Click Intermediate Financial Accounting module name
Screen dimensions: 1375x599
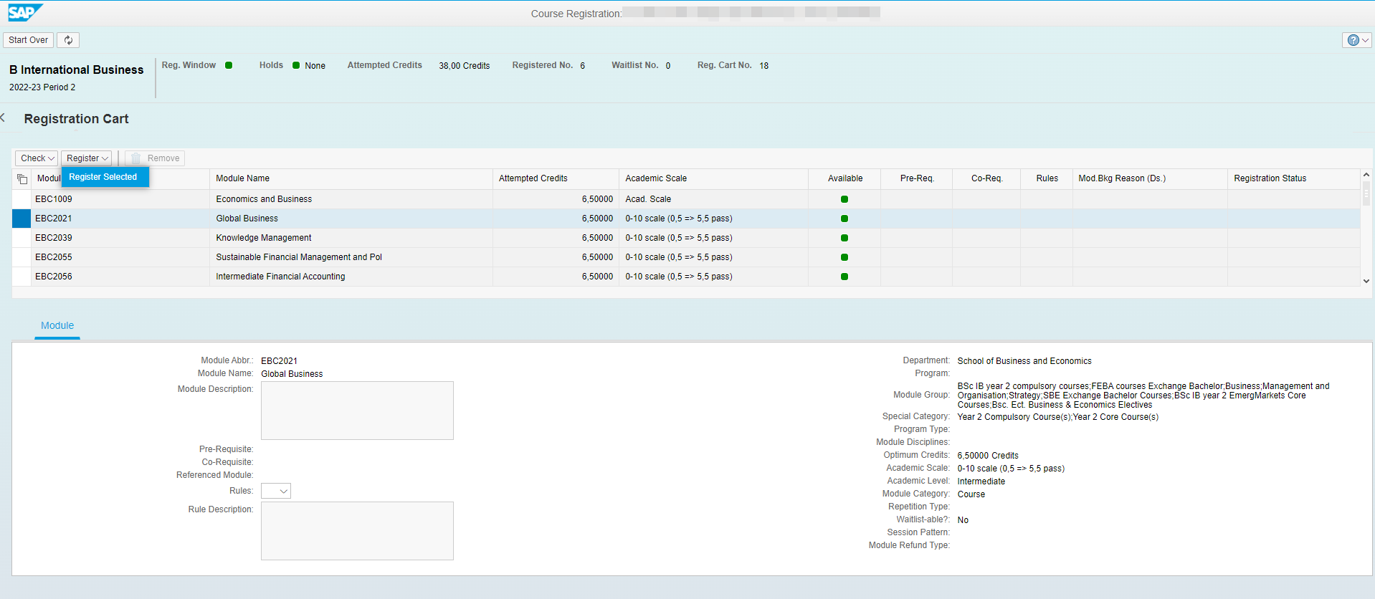click(x=280, y=277)
